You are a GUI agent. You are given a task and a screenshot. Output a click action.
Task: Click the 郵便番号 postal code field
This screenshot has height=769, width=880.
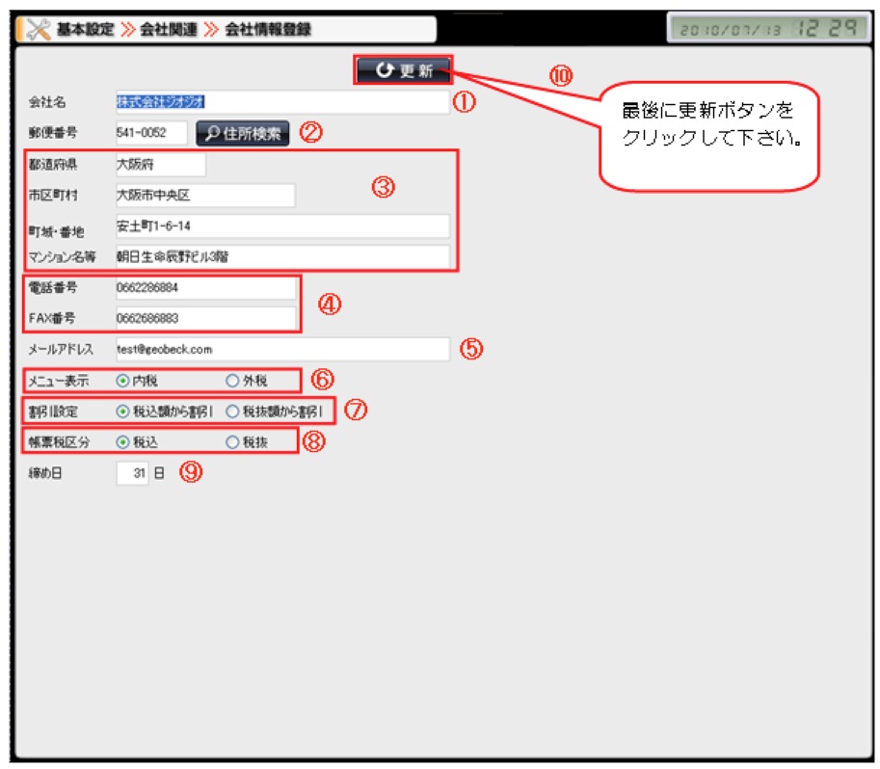150,134
